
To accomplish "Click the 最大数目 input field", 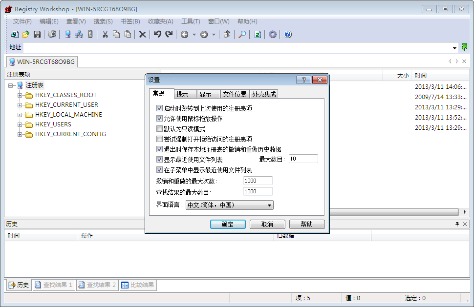I will (303, 159).
